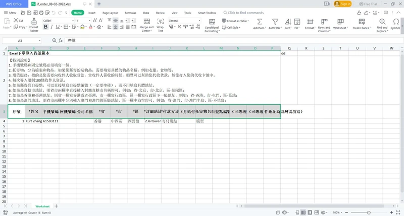
Task: Click the Percent style icon
Action: click(x=179, y=27)
